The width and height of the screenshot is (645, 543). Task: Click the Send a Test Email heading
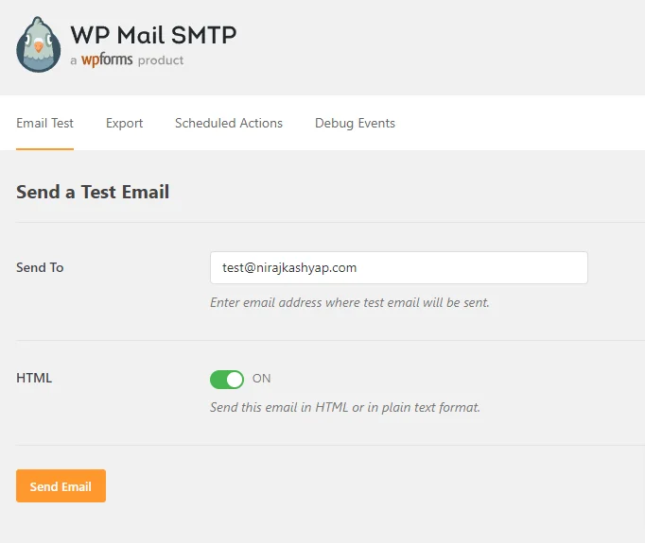tap(93, 192)
